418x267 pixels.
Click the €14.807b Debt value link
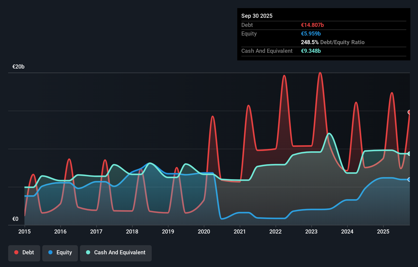312,25
